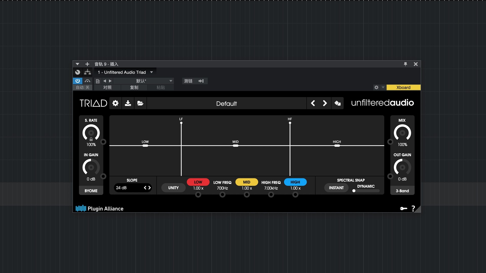Screen dimensions: 486x273
Task: Select next host preset triangle
Action: [110, 81]
